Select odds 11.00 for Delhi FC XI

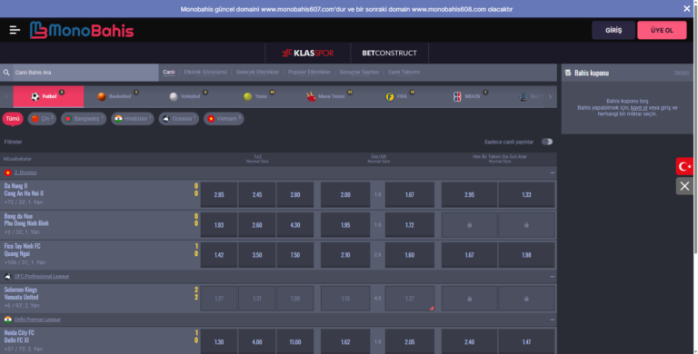tap(295, 342)
